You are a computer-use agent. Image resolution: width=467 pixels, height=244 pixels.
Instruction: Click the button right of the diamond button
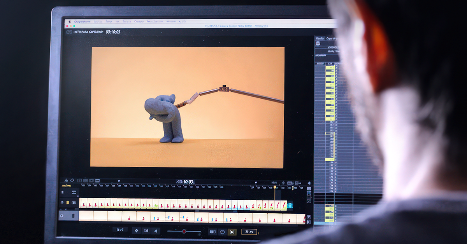pos(146,231)
